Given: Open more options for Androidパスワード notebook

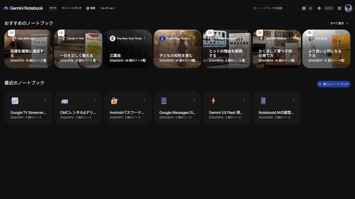Looking at the screenshot, I should [144, 100].
